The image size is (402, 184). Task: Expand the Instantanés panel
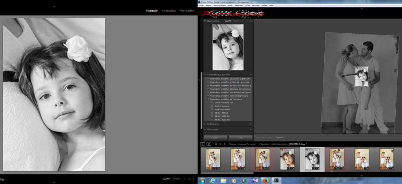205,124
